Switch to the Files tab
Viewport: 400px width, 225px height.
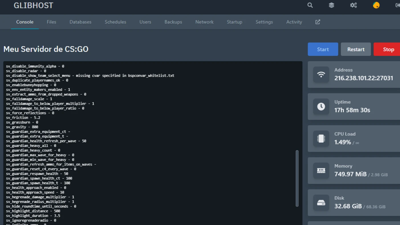(x=51, y=22)
